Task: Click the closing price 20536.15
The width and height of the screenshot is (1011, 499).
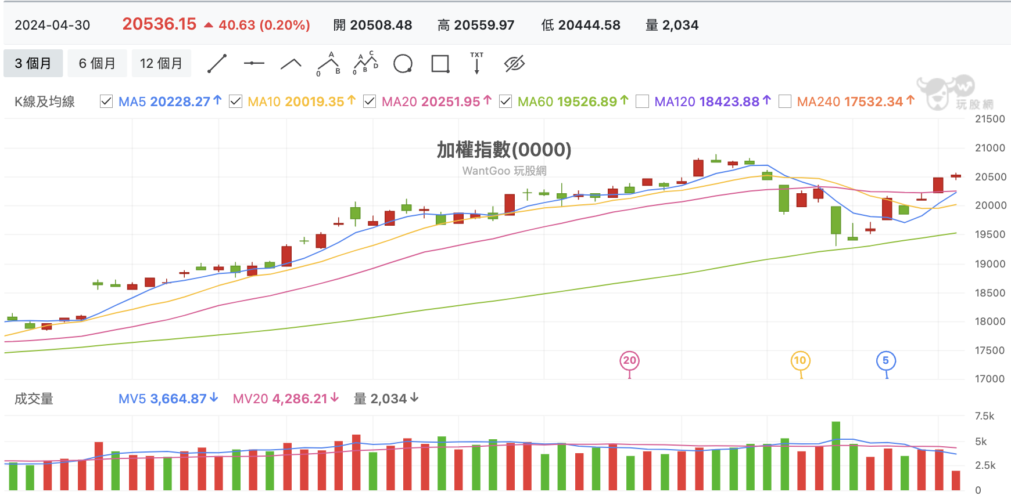Action: [x=159, y=24]
